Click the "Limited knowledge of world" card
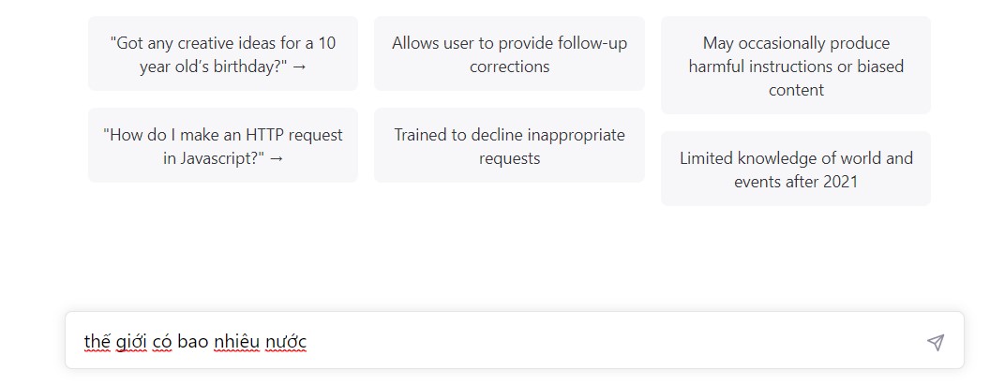The height and width of the screenshot is (385, 1005). [796, 170]
